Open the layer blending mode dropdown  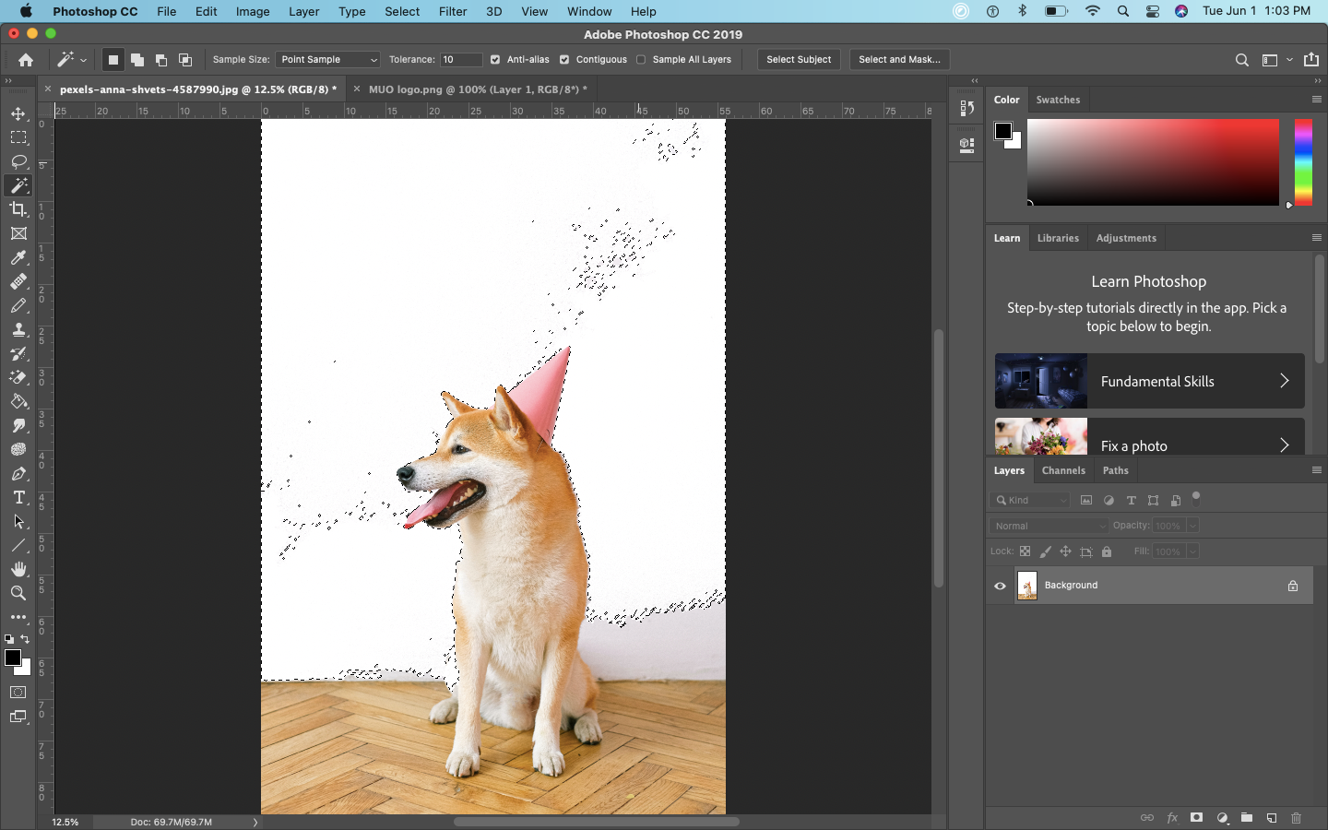[x=1048, y=525]
